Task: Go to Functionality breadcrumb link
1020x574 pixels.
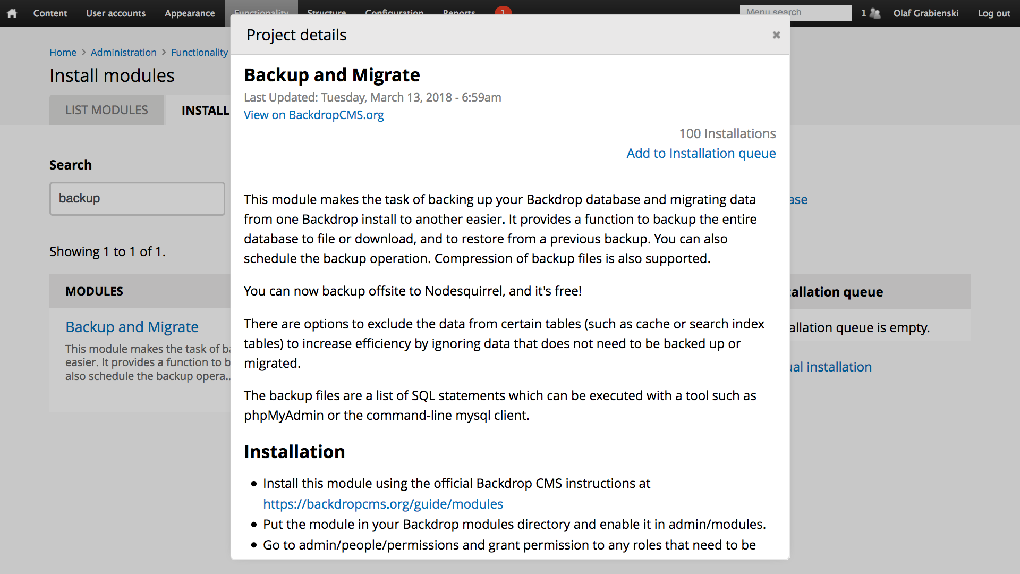Action: (x=199, y=52)
